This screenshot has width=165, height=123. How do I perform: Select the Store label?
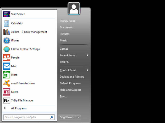point(14,75)
